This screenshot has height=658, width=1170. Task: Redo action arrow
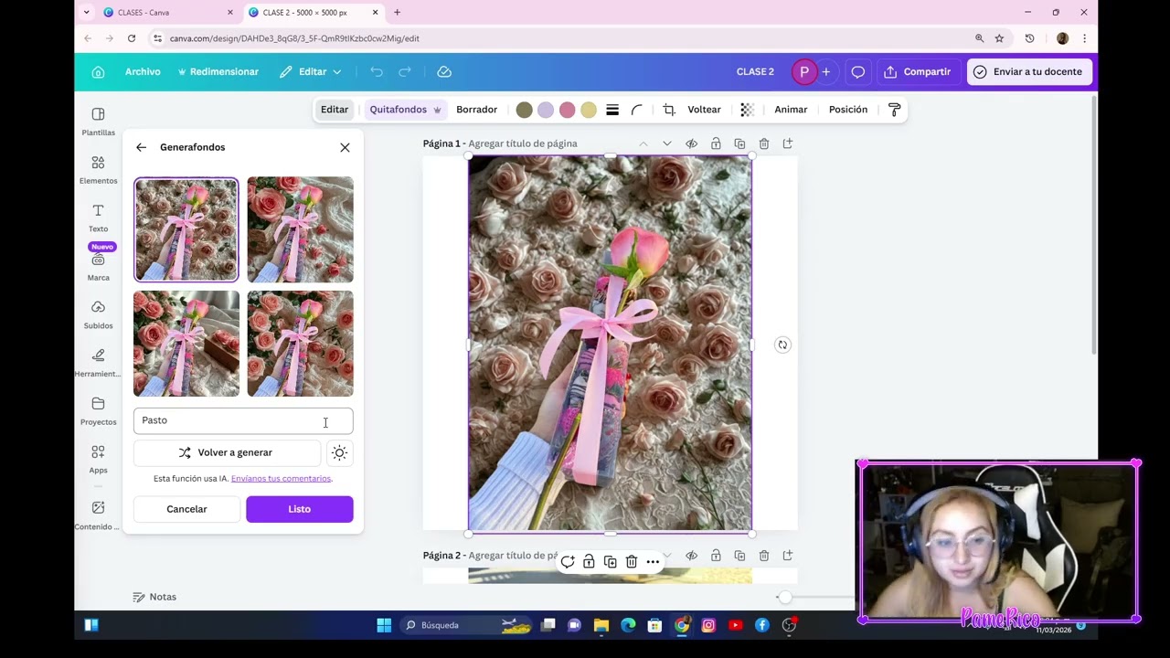pyautogui.click(x=405, y=71)
